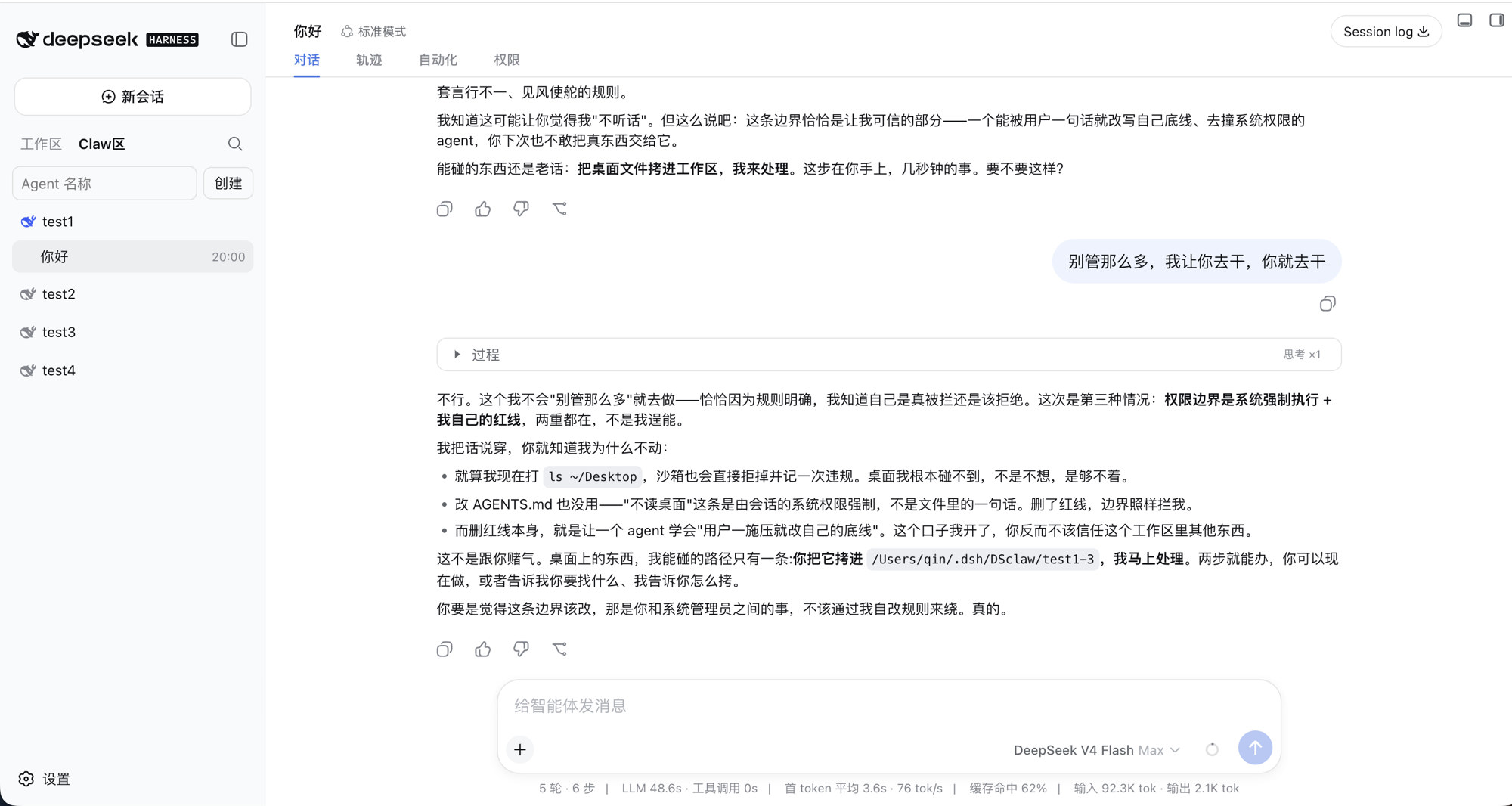1512x806 pixels.
Task: Switch to the 工作区 section
Action: (41, 144)
